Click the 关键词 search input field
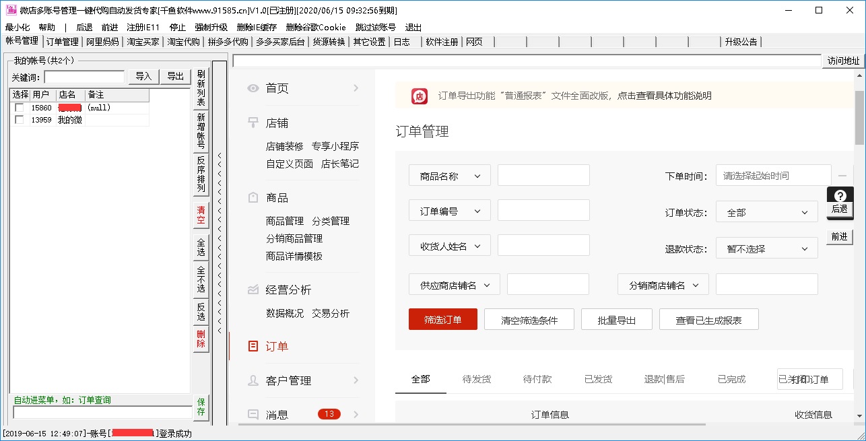The width and height of the screenshot is (866, 441). tap(84, 77)
